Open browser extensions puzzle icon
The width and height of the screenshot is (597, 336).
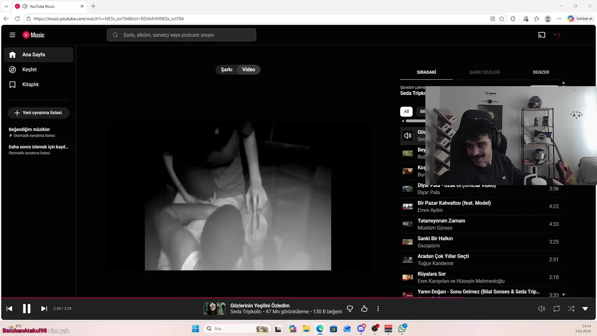coord(513,19)
